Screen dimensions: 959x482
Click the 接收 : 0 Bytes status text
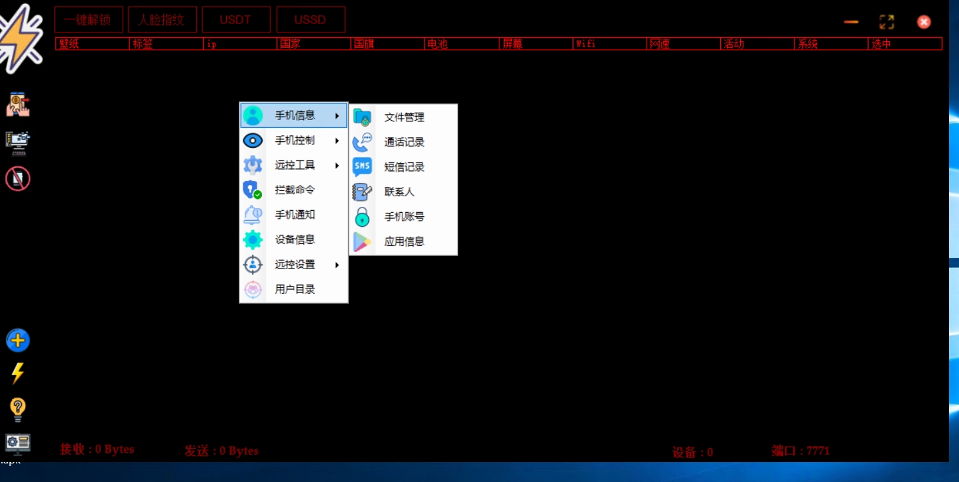97,450
